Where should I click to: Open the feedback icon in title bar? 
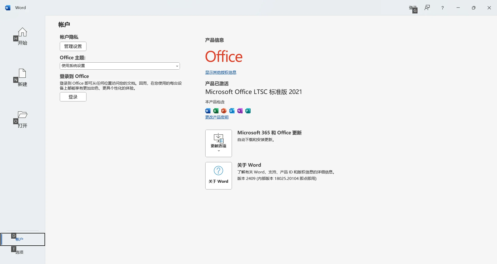[x=427, y=8]
